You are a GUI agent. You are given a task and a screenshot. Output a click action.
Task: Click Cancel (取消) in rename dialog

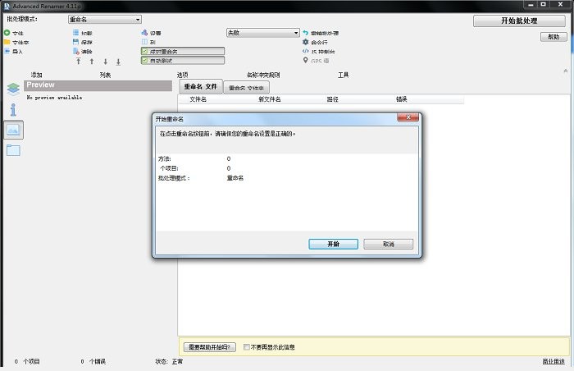click(x=388, y=244)
